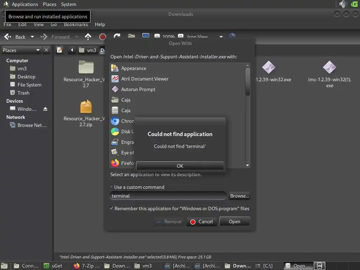
Task: Open the Places sidebar dropdown
Action: [21, 50]
